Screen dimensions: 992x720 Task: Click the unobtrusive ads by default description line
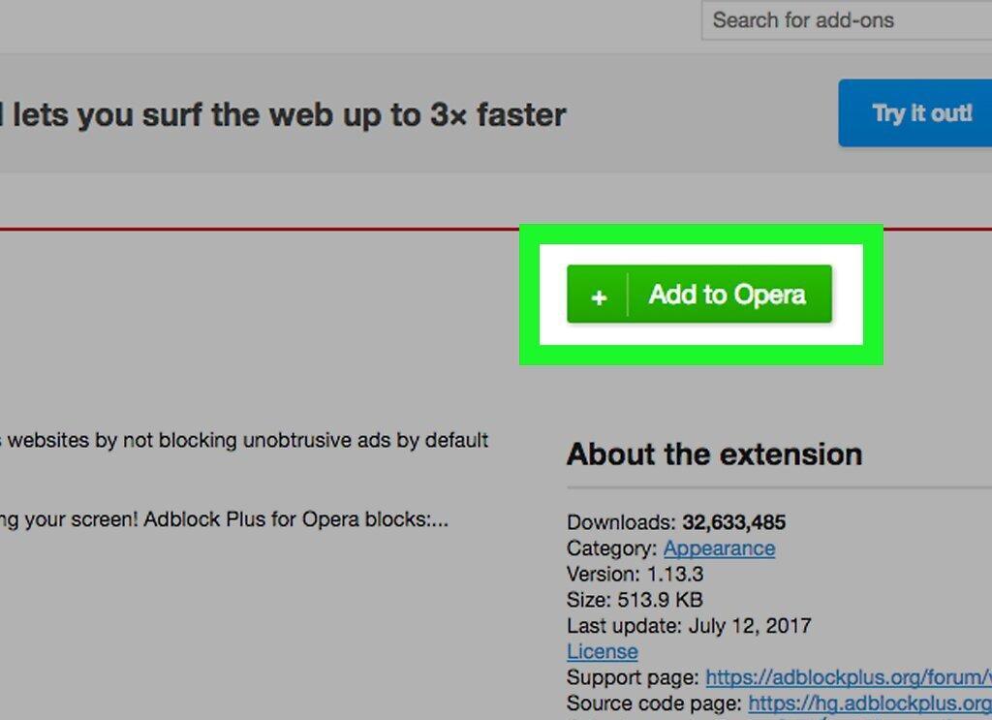click(x=244, y=440)
